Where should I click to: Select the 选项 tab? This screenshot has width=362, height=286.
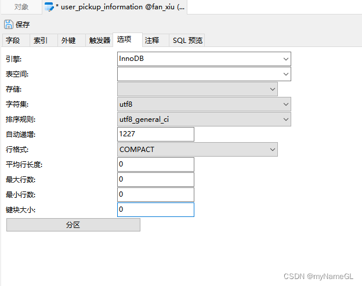pos(128,39)
